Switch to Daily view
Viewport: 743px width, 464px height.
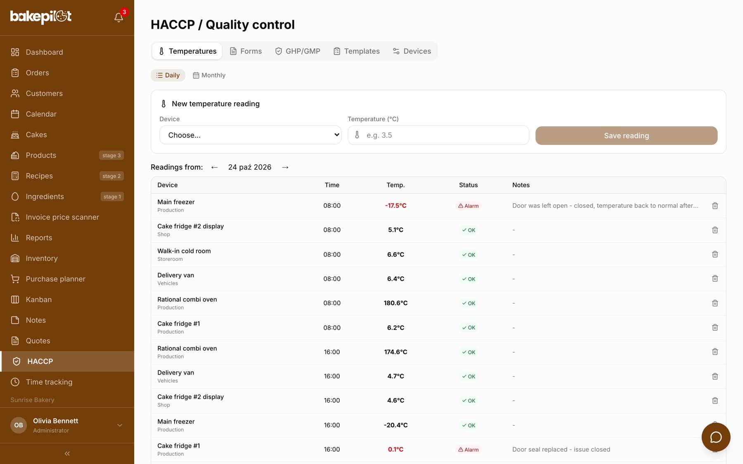point(168,75)
